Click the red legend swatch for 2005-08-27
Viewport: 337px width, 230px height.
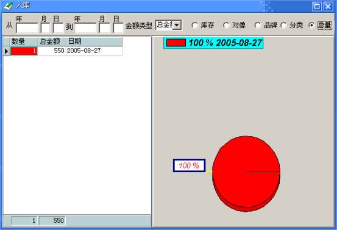176,43
